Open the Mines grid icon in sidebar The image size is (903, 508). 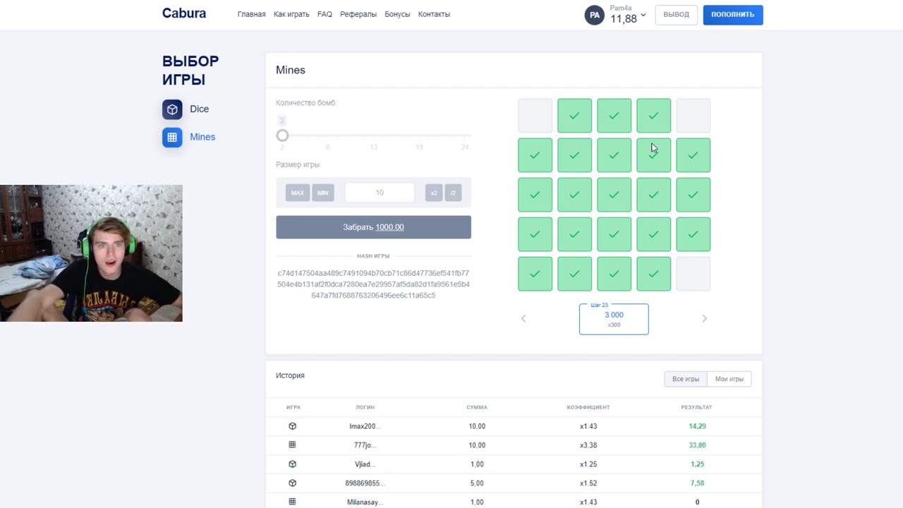[172, 137]
